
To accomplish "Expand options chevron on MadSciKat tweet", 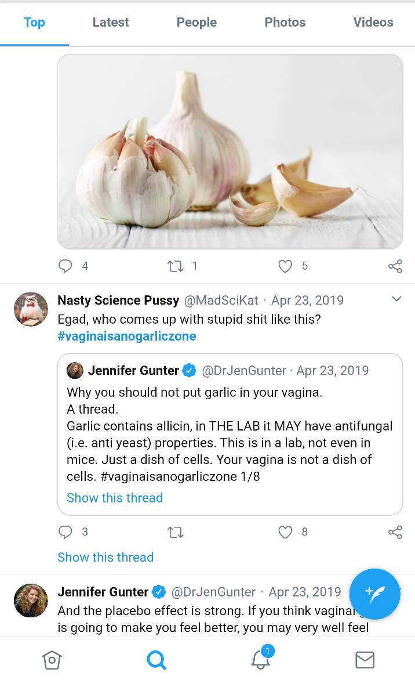I will [396, 299].
